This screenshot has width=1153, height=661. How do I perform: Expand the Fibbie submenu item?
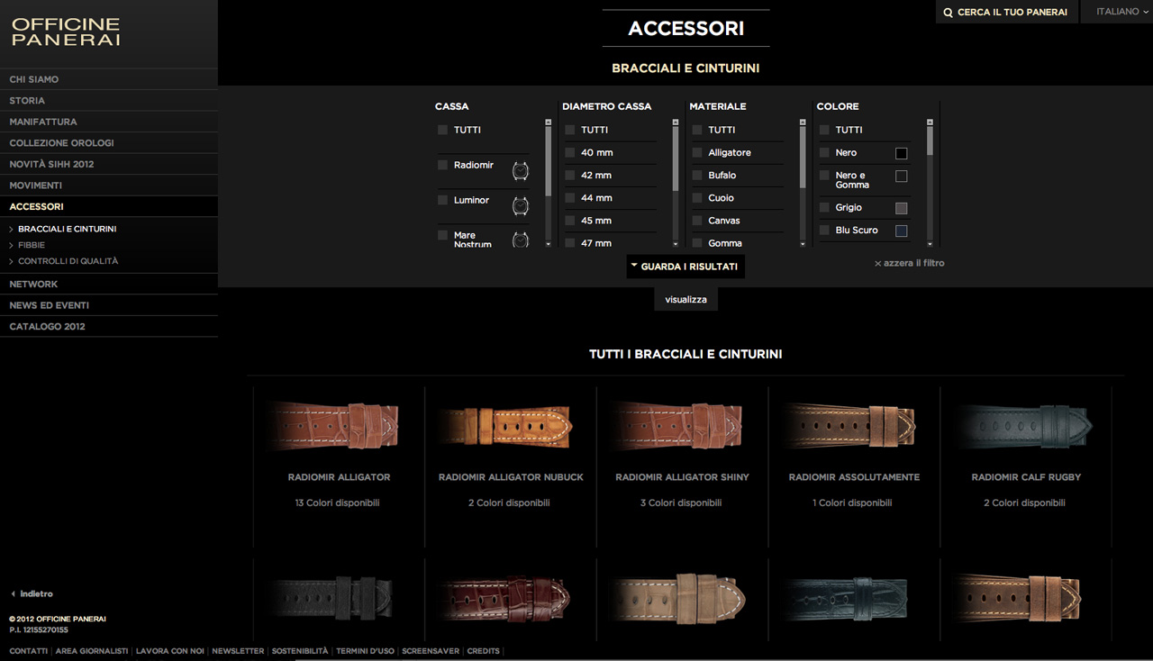32,245
